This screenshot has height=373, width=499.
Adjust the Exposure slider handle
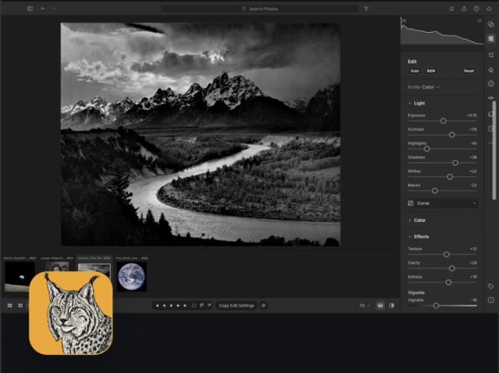(x=444, y=121)
